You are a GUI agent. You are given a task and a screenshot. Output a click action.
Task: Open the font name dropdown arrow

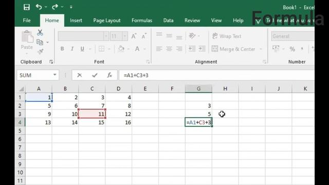[x=106, y=36]
